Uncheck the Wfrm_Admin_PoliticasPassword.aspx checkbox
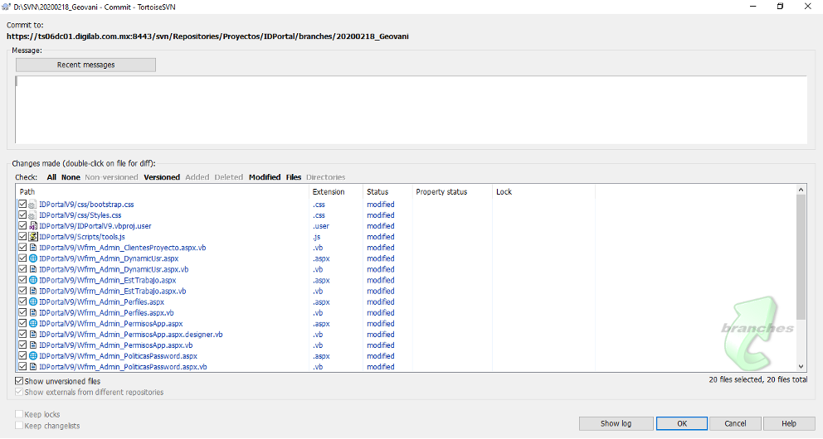Image resolution: width=823 pixels, height=439 pixels. [x=22, y=356]
